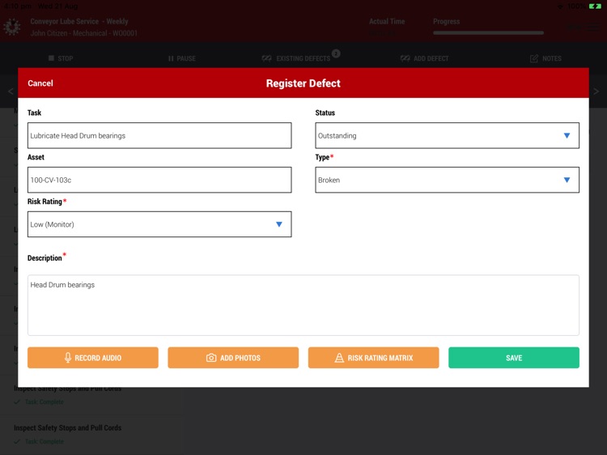Viewport: 607px width, 455px height.
Task: Click the camera icon on Add Photos
Action: [x=211, y=357]
